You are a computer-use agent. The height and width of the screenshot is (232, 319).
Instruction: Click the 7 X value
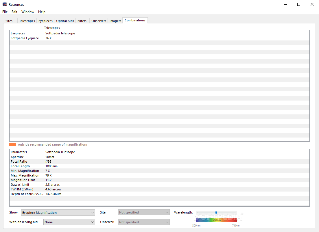pyautogui.click(x=47, y=171)
